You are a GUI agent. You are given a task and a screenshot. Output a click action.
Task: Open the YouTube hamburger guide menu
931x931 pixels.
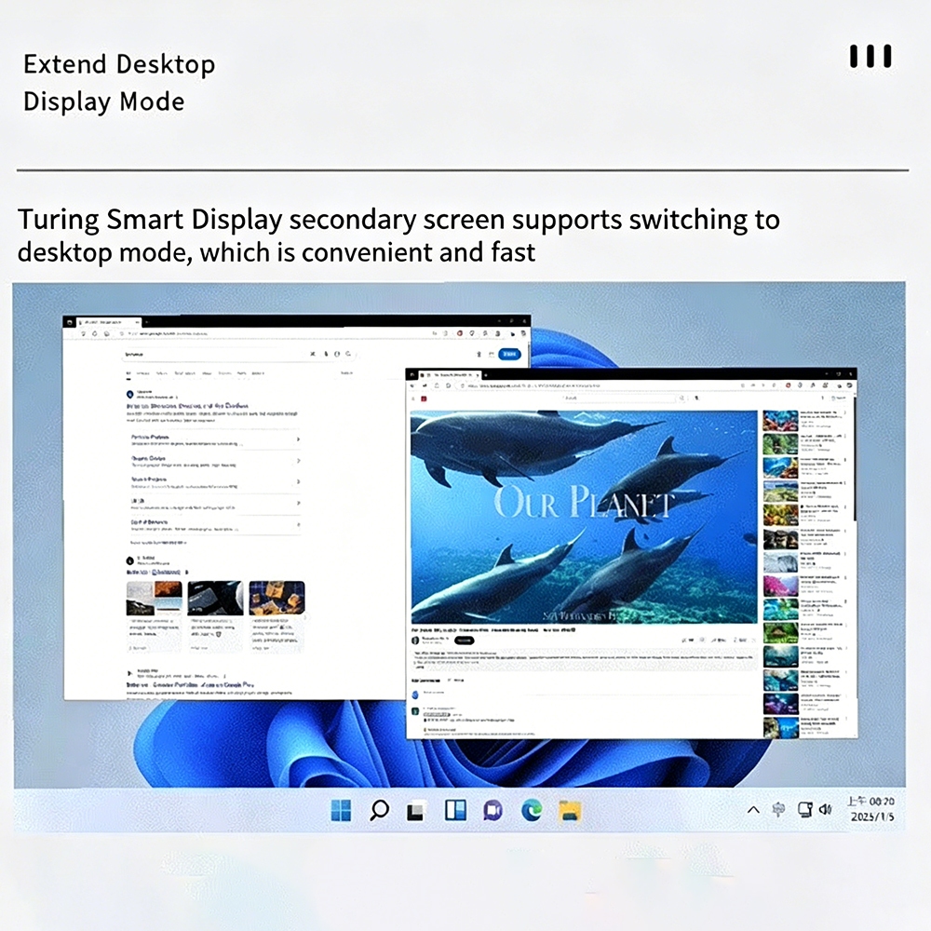[x=414, y=398]
